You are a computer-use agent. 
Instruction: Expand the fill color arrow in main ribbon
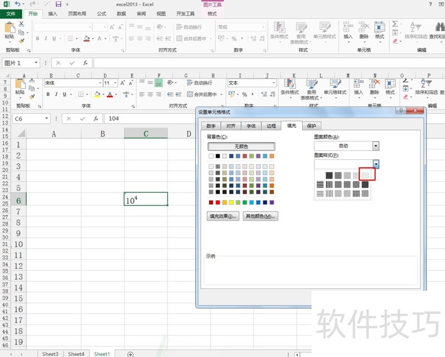(93, 38)
